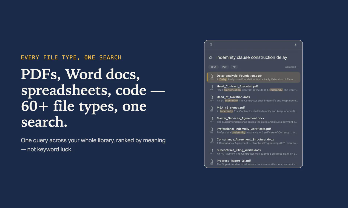348x208 pixels.
Task: Click "One query across your whole library" text
Action: tap(93, 145)
